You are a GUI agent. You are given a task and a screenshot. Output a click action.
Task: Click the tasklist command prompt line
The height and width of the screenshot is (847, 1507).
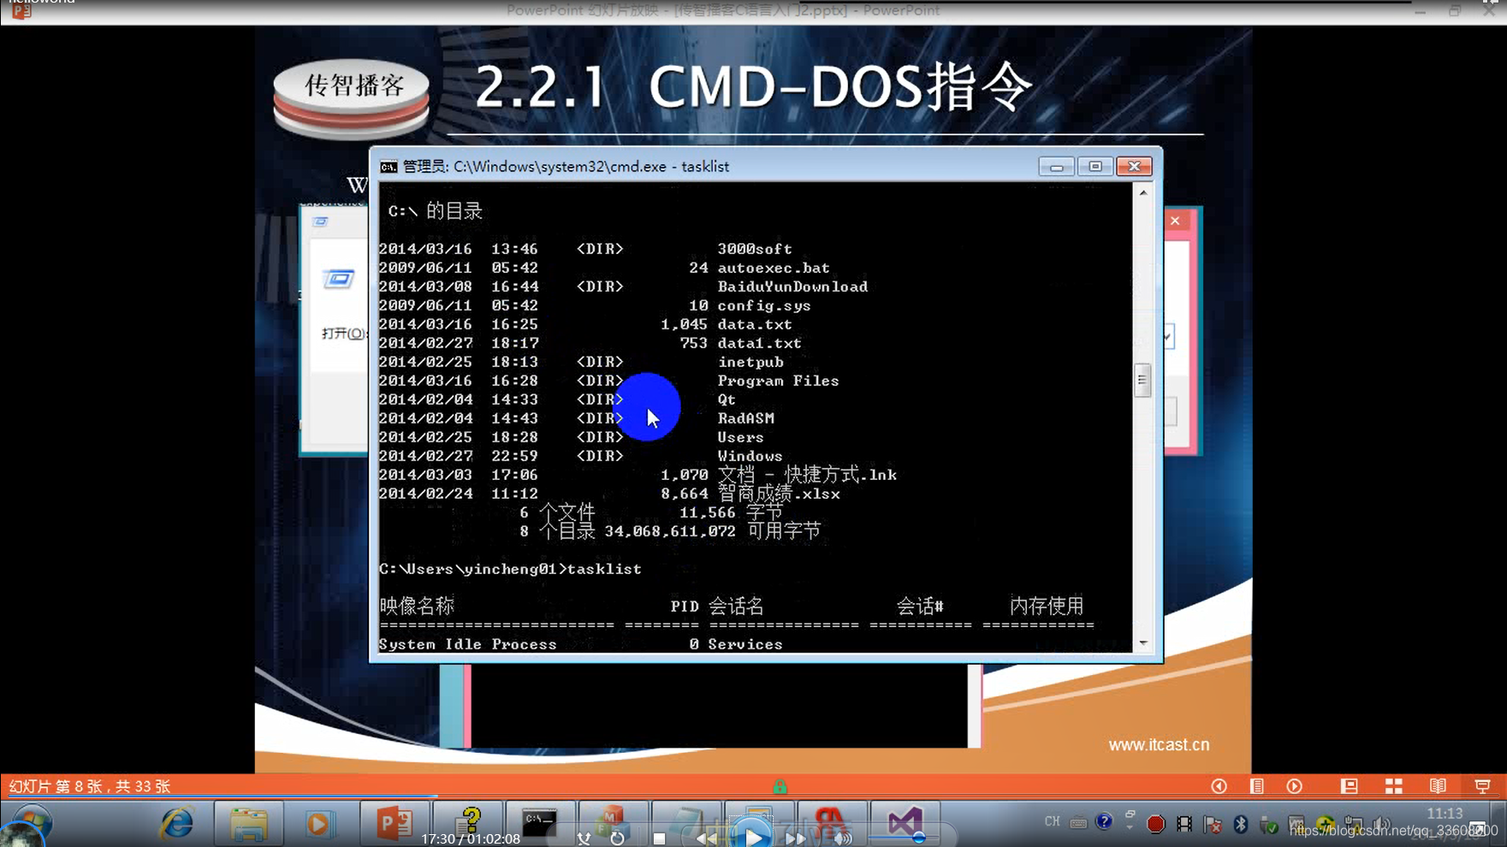tap(510, 569)
